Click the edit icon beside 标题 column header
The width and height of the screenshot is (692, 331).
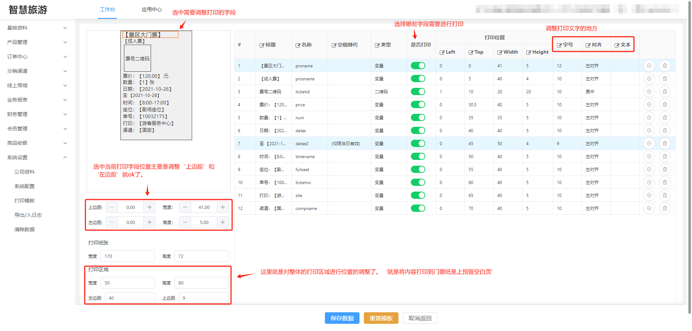(262, 45)
